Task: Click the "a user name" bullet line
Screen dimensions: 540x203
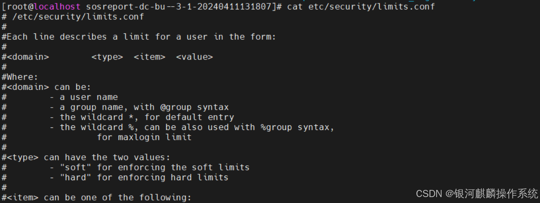Action: click(x=89, y=97)
